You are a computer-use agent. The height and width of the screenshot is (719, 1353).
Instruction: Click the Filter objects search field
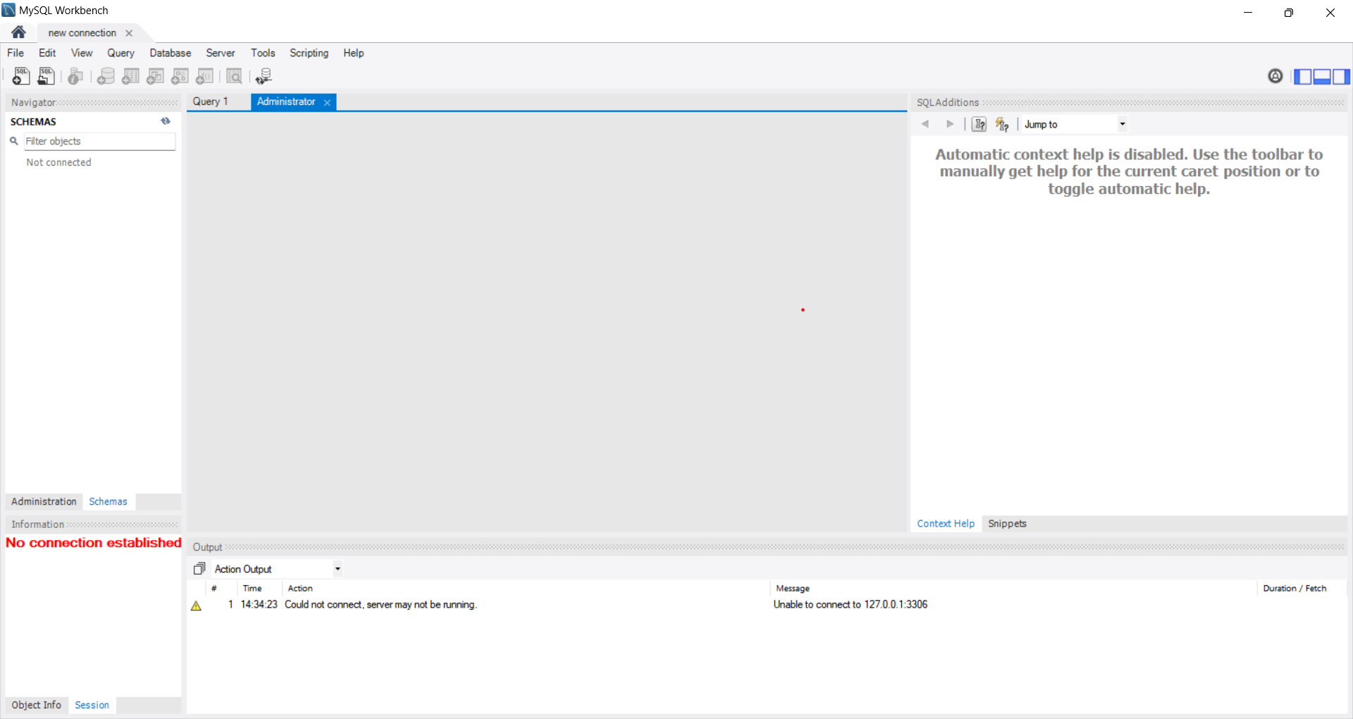(x=99, y=141)
